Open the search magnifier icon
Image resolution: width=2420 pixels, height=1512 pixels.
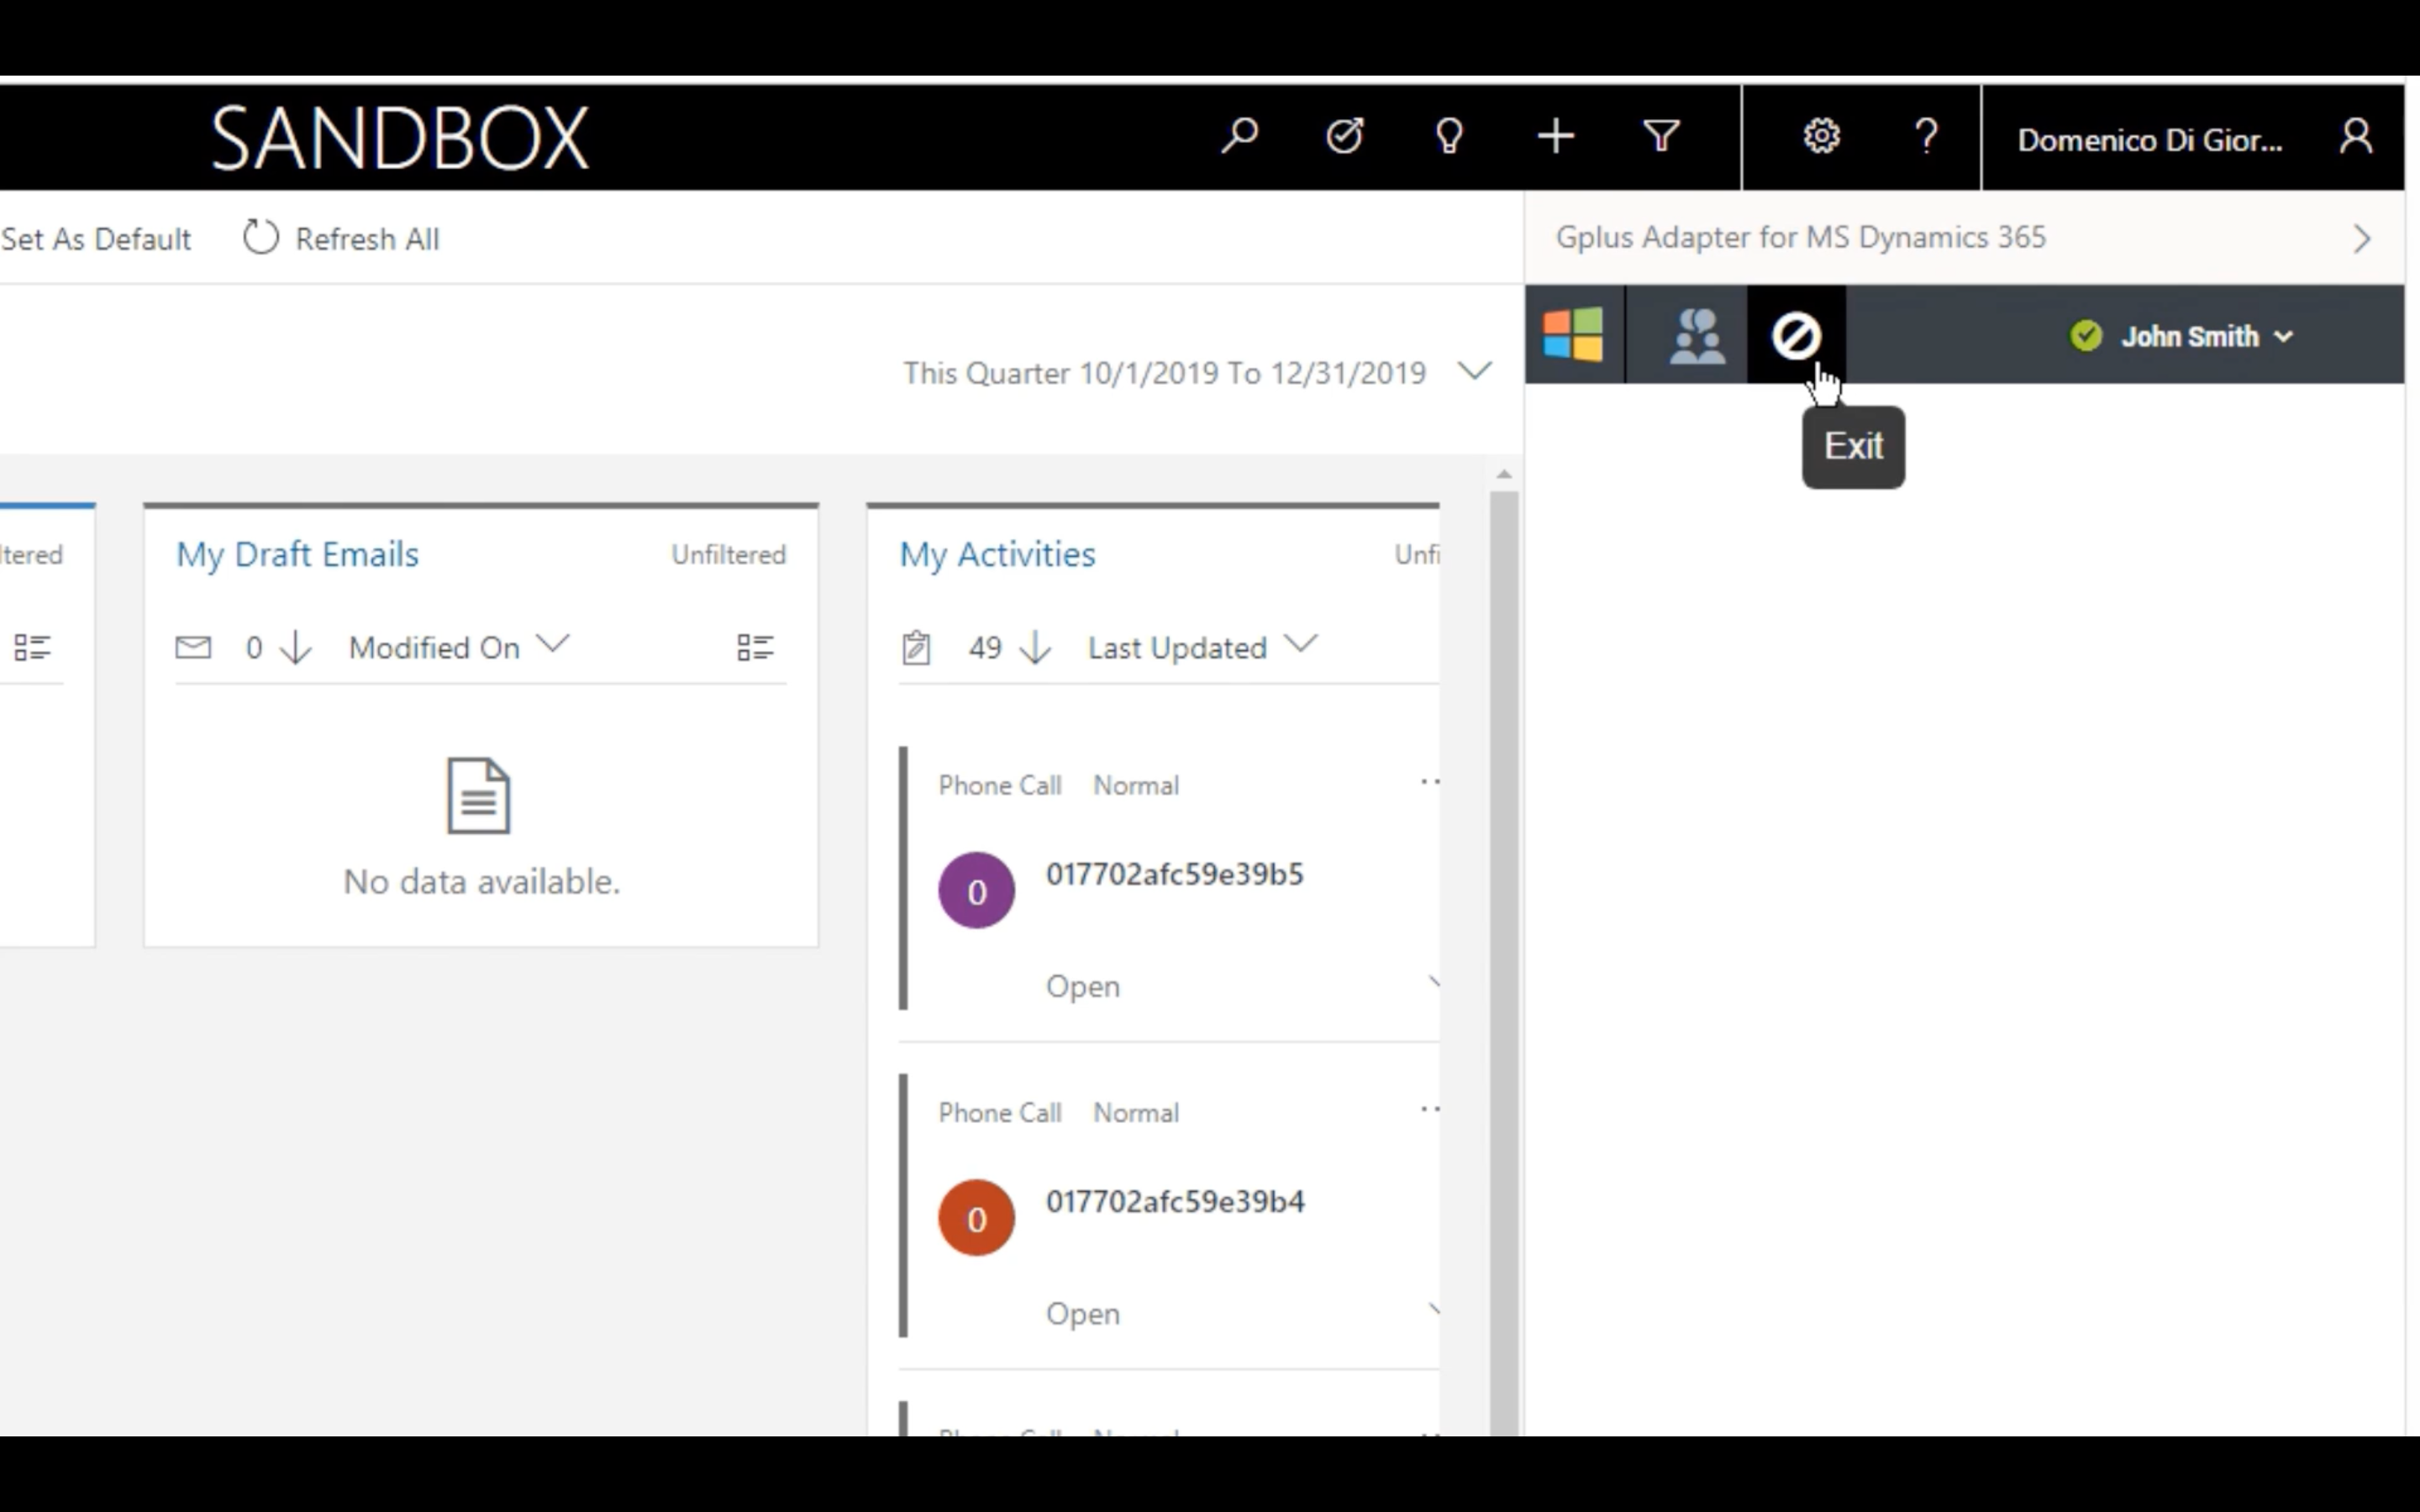1239,136
